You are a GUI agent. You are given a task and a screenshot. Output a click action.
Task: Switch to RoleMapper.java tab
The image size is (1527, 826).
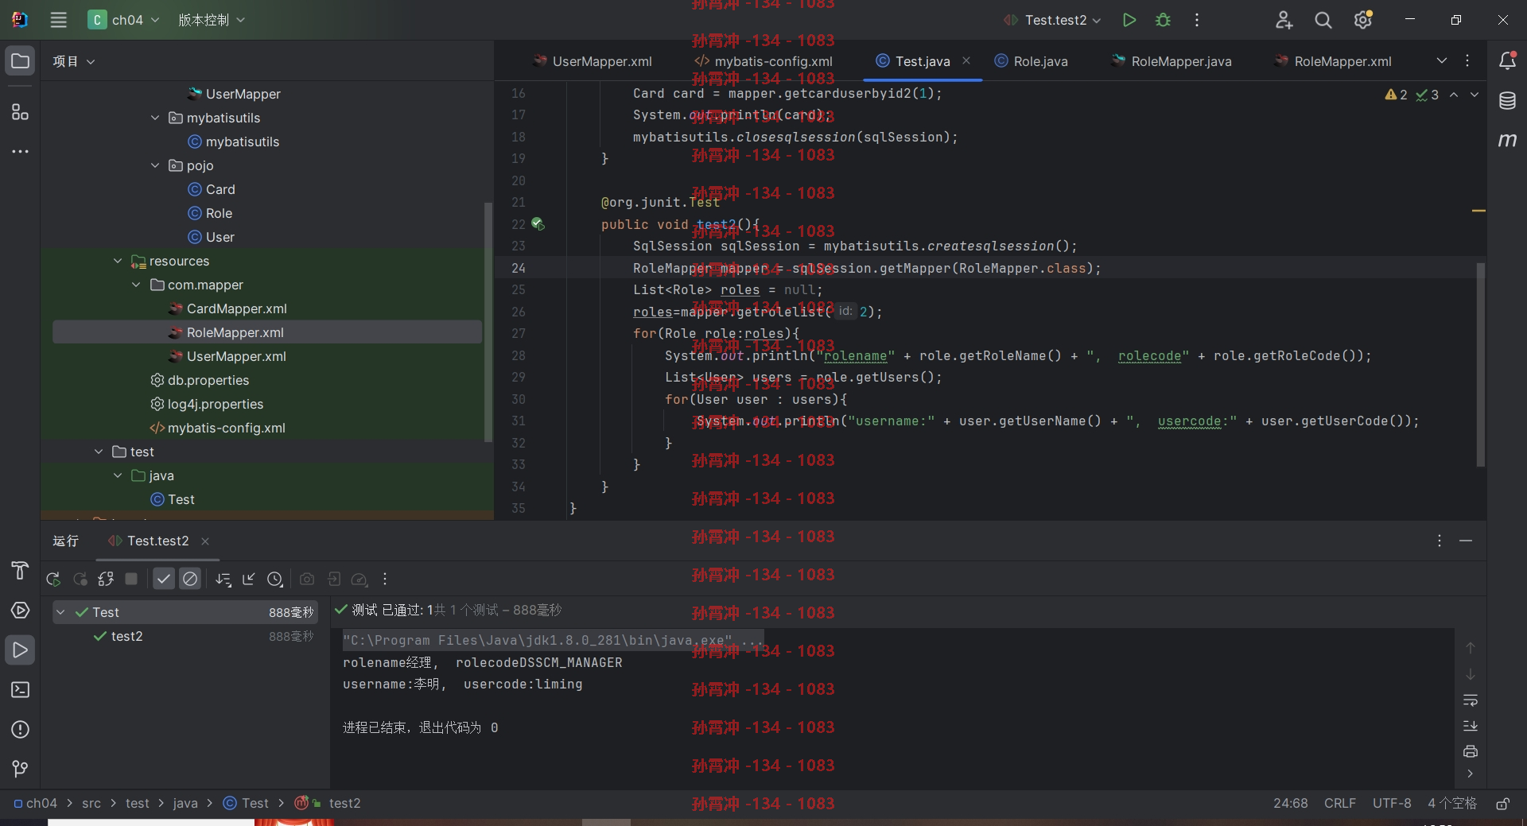(1171, 61)
